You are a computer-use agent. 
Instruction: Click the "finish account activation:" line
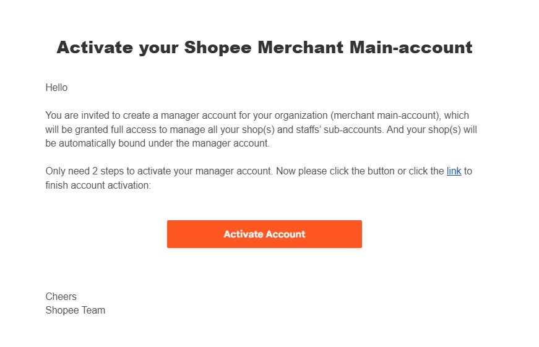point(98,185)
